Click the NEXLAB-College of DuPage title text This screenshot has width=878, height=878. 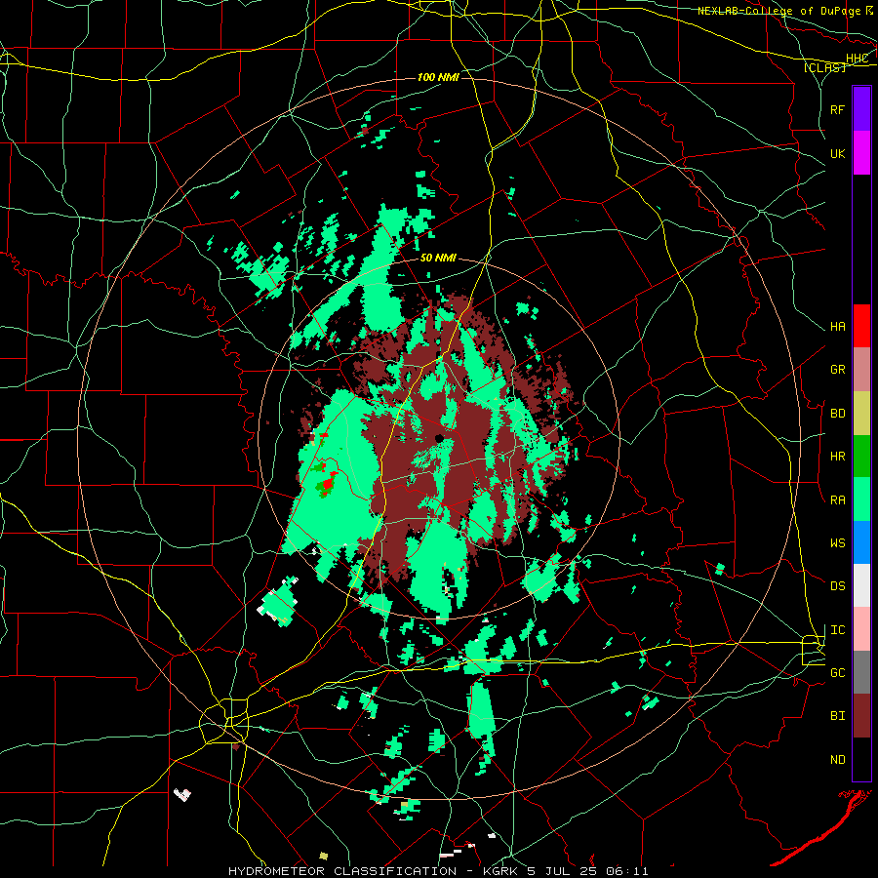pyautogui.click(x=778, y=11)
